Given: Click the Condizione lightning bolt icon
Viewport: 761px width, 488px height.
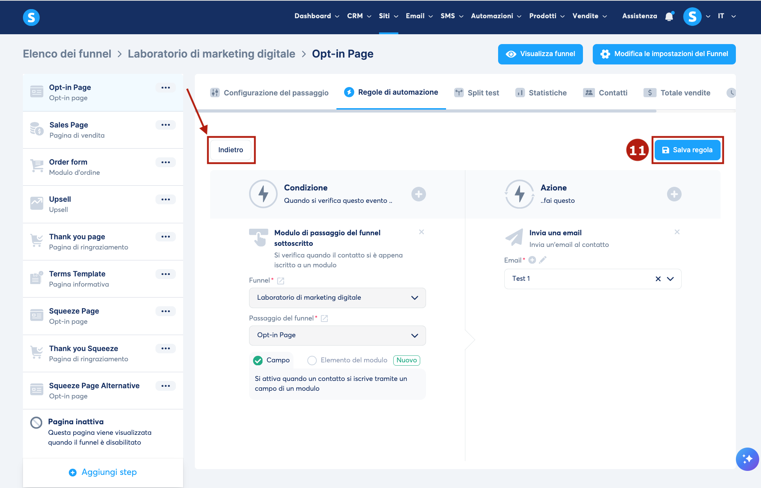Looking at the screenshot, I should pyautogui.click(x=263, y=194).
